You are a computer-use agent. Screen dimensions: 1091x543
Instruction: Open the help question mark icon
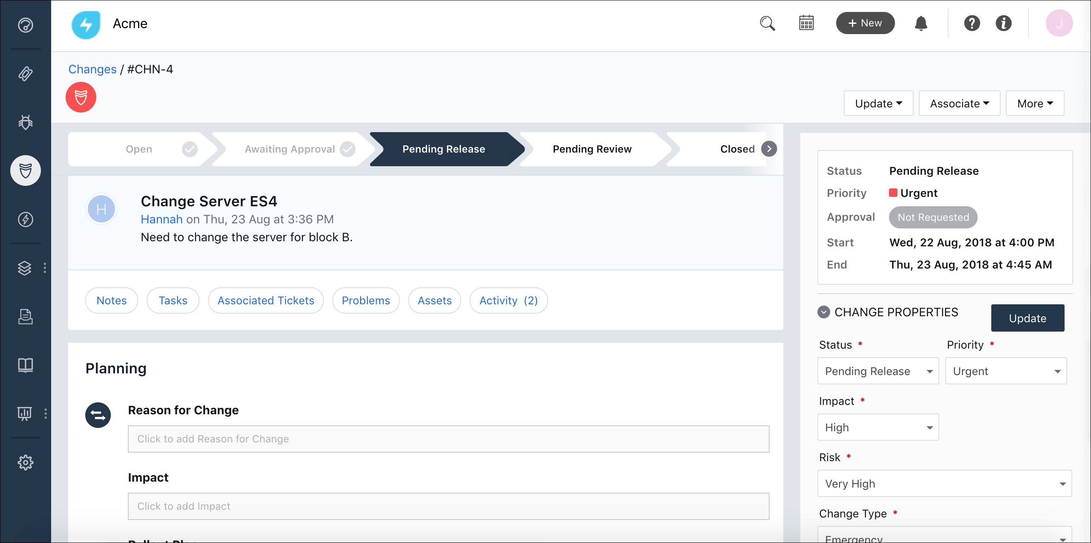[x=972, y=23]
